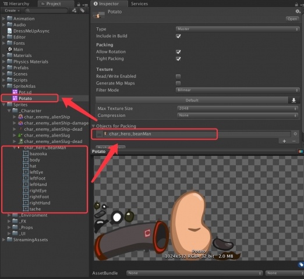304x279 pixels.
Task: Select the leftFoot sprite icon
Action: [x=26, y=178]
